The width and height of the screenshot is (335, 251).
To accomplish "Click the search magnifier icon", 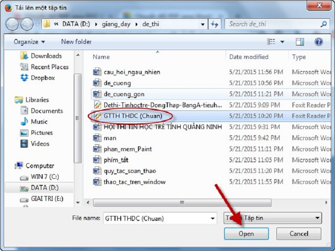I will [323, 24].
